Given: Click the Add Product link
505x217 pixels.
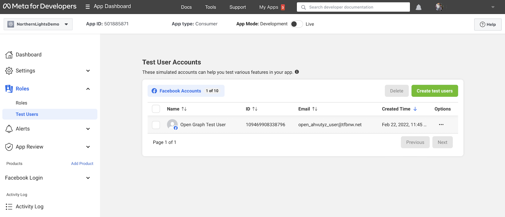Looking at the screenshot, I should click(82, 163).
